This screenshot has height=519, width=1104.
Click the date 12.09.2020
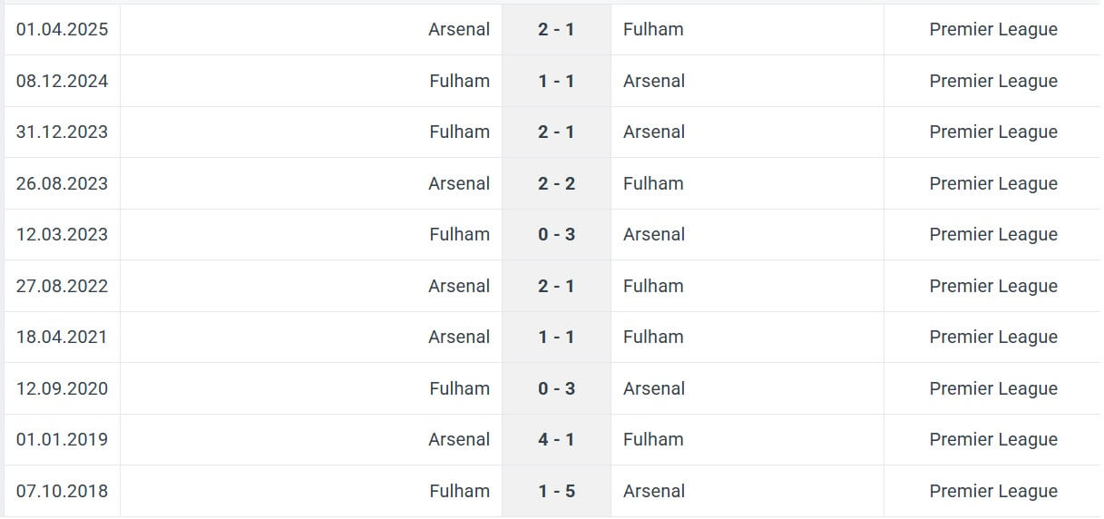tap(62, 388)
